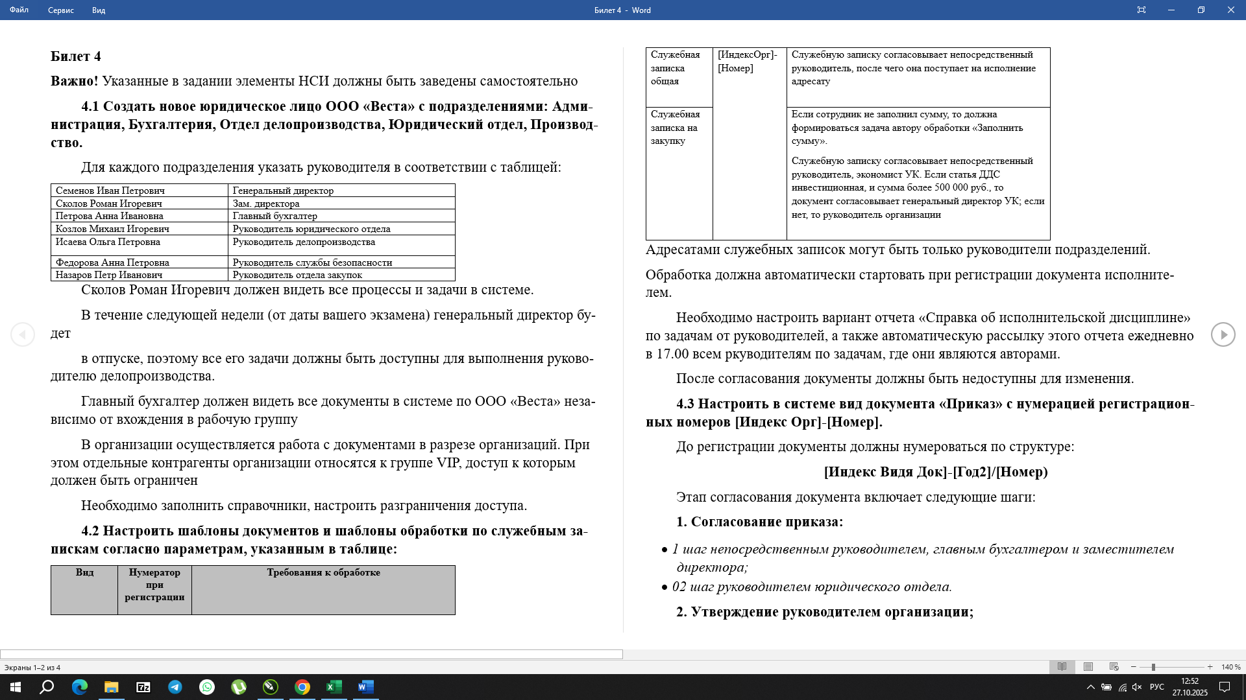Launch Telegram from the taskbar
Screen dimensions: 1246x700
click(175, 688)
